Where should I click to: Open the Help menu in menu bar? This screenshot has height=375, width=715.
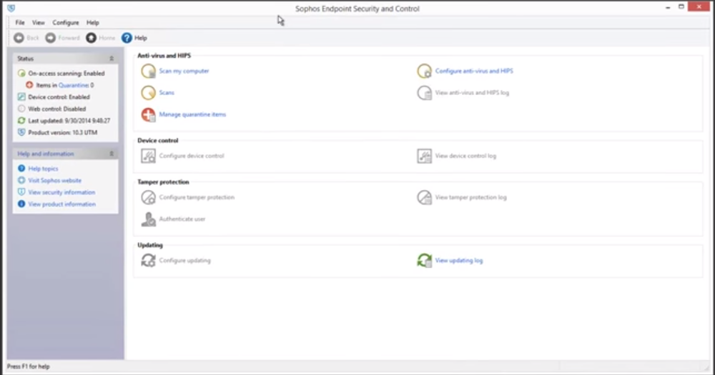pyautogui.click(x=92, y=22)
